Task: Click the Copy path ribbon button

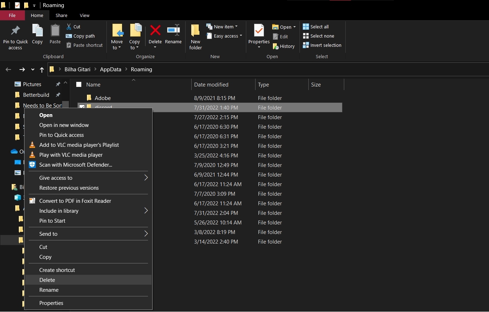Action: 81,36
